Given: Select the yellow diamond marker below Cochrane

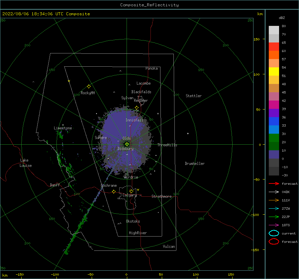Looking at the screenshot, I should [x=114, y=191].
